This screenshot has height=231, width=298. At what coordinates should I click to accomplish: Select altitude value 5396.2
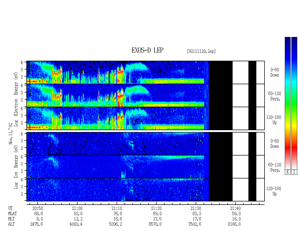[116, 224]
